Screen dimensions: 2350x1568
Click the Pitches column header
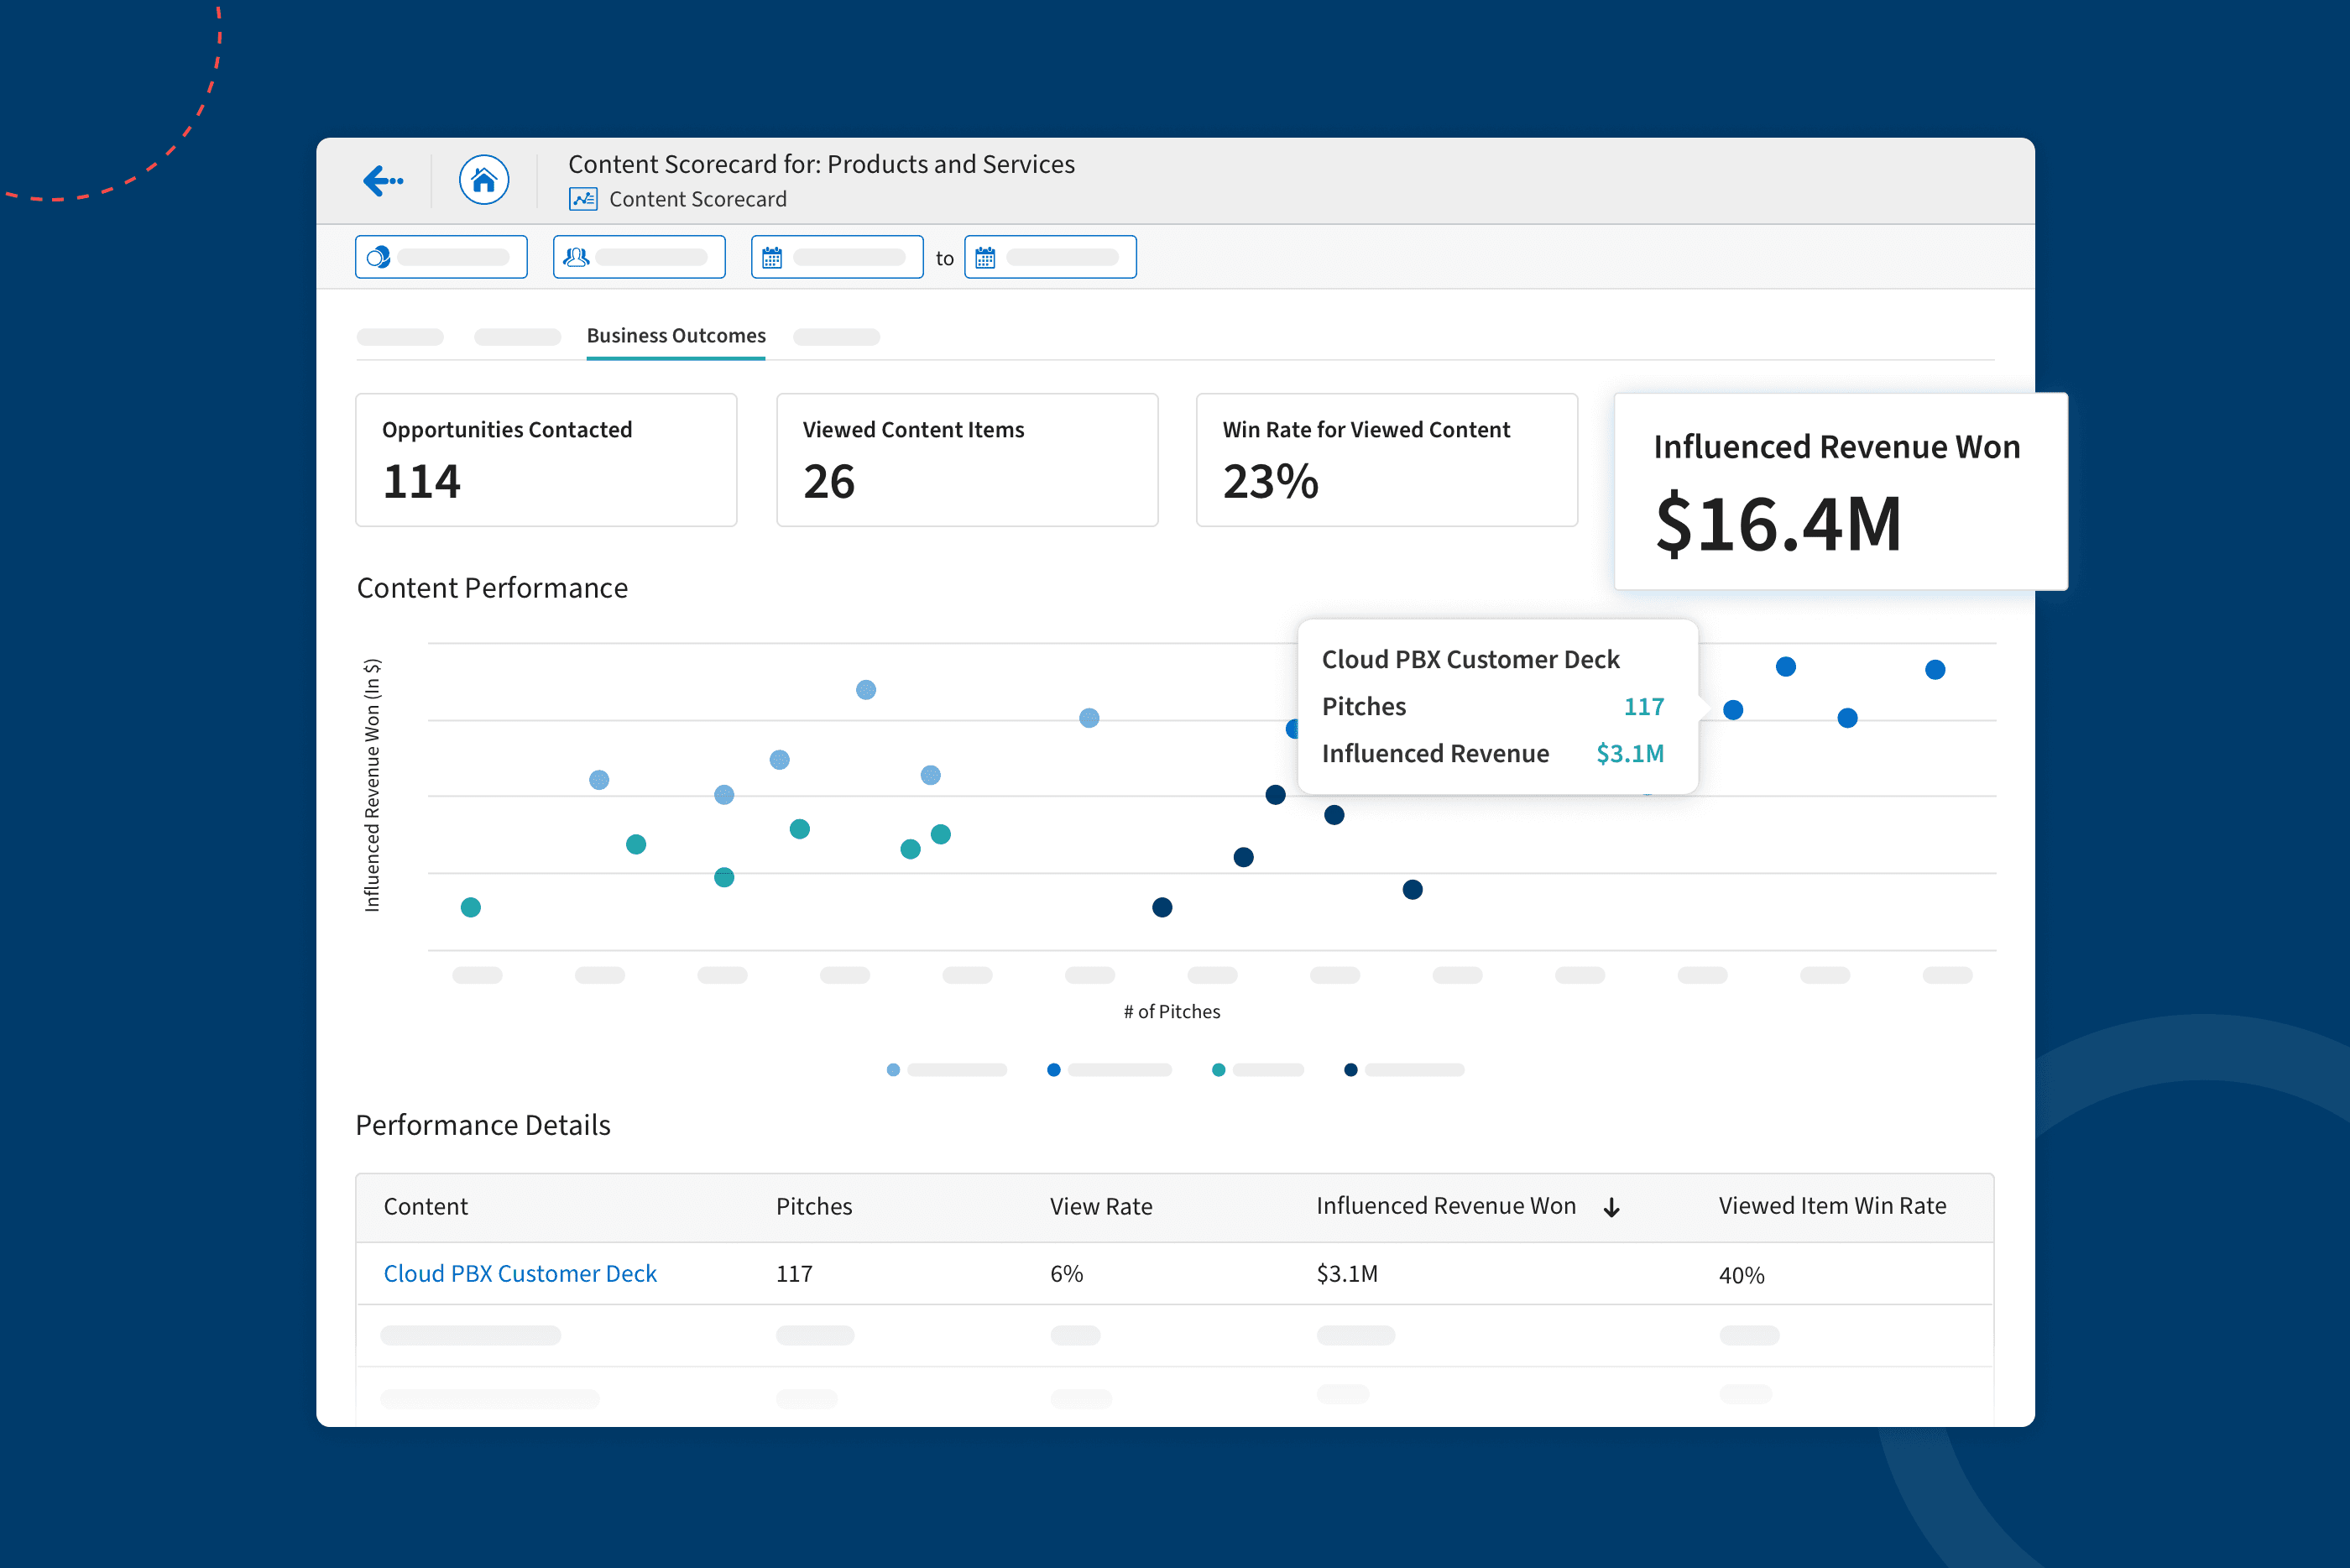pyautogui.click(x=813, y=1206)
